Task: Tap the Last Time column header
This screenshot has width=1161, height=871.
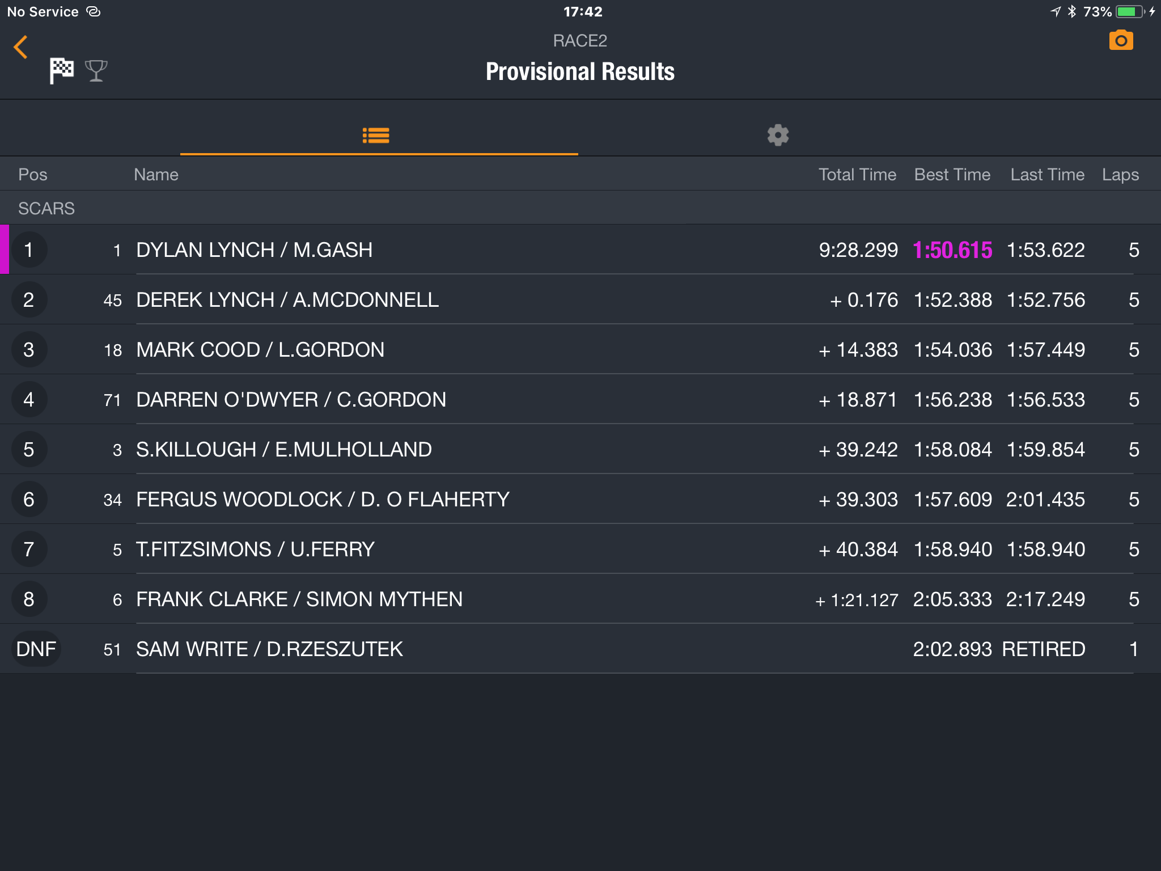Action: point(1047,174)
